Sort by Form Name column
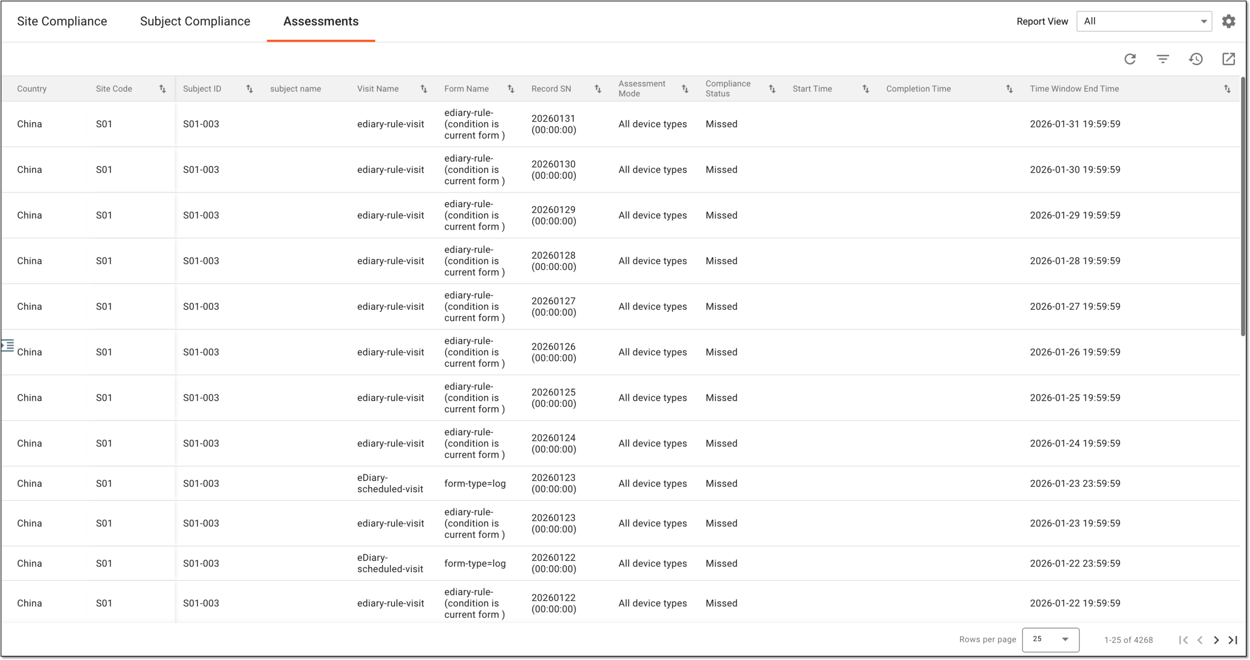Screen dimensions: 1250x660 pos(510,89)
